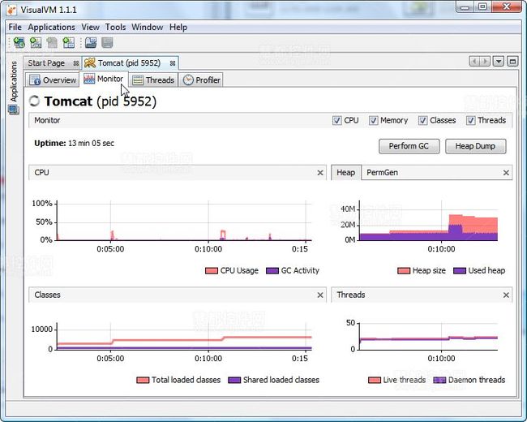Uncheck the CPU checkbox
Screen dimensions: 527x422
(x=336, y=120)
